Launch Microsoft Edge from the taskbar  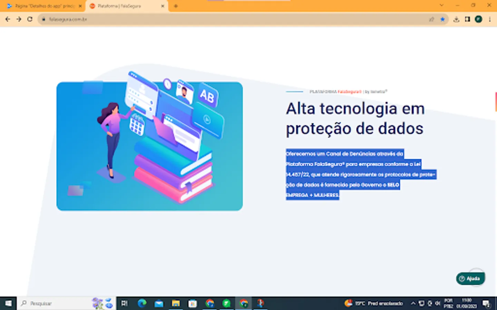coord(142,303)
